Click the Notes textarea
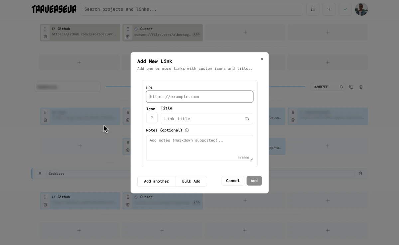This screenshot has width=399, height=245. 199,148
